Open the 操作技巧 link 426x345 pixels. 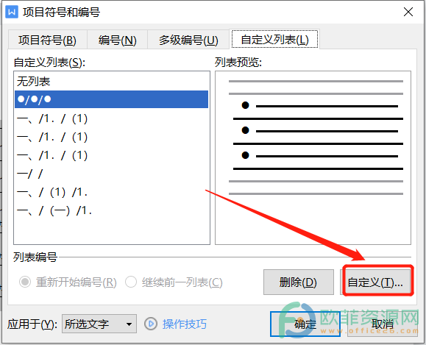point(185,324)
